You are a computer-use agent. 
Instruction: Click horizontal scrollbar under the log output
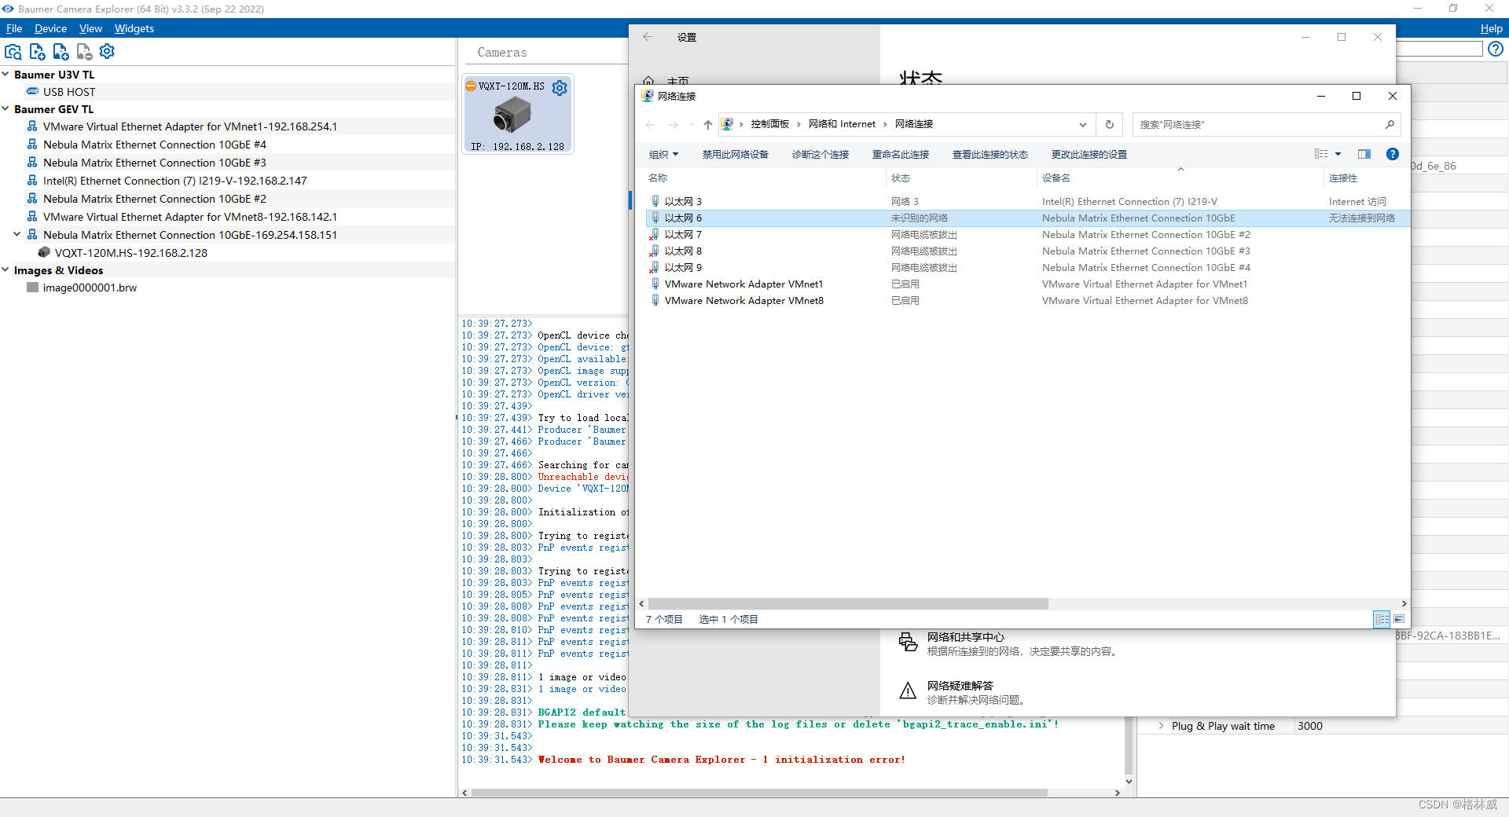click(758, 793)
